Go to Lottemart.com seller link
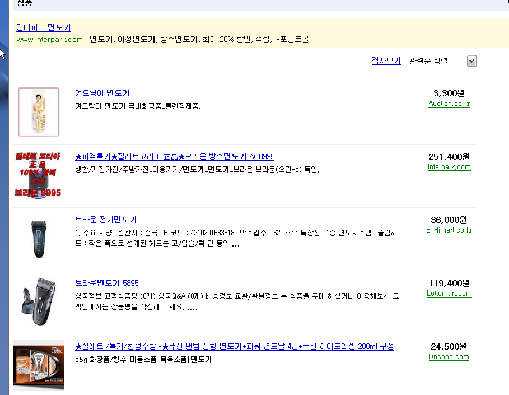The height and width of the screenshot is (395, 509). [x=449, y=294]
